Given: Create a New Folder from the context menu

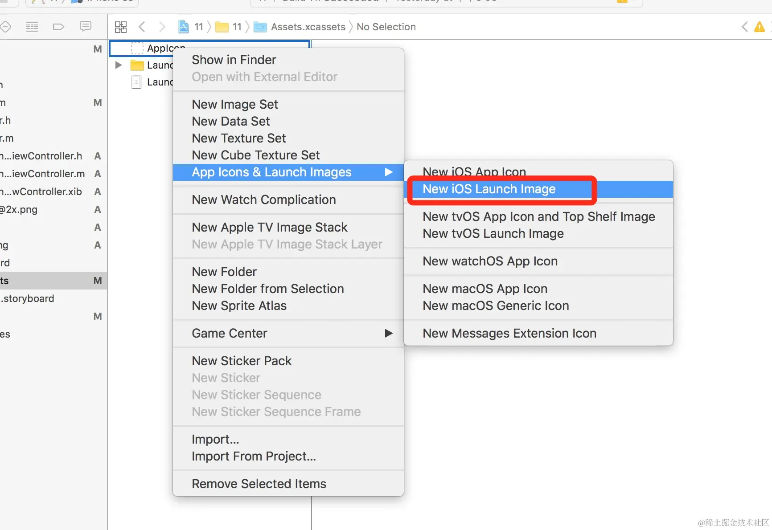Looking at the screenshot, I should point(288,272).
